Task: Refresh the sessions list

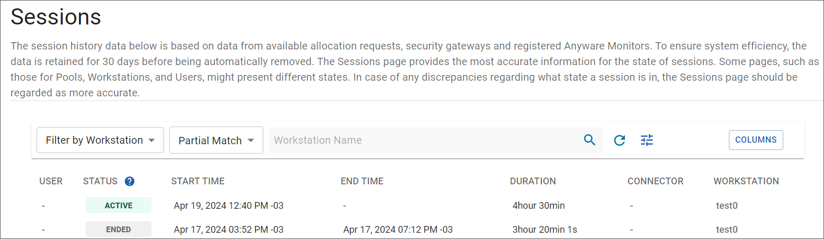Action: click(x=619, y=140)
